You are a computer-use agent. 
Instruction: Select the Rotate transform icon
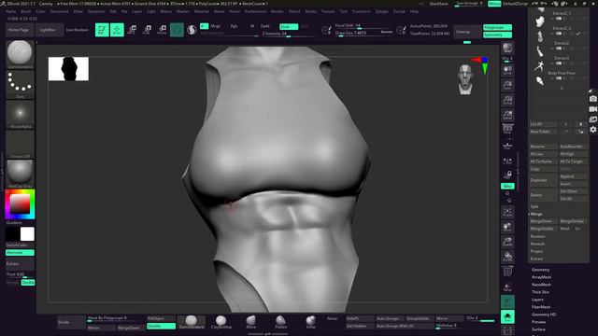tap(162, 30)
